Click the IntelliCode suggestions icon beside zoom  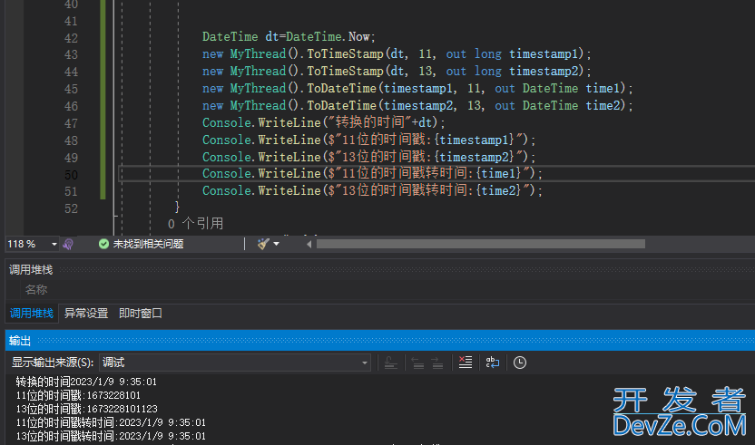coord(68,244)
